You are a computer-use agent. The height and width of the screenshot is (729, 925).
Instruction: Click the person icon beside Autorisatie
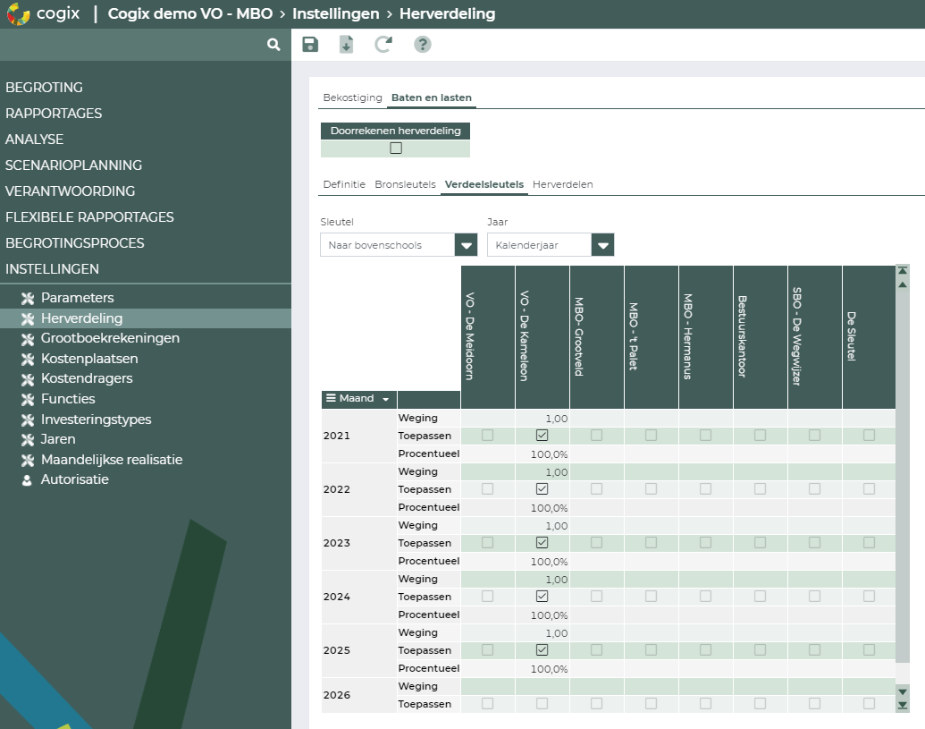27,480
